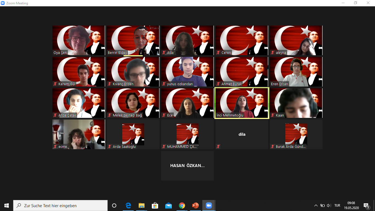
Task: Click muted mic icon next to Ahmet Burak
Action: [219, 84]
